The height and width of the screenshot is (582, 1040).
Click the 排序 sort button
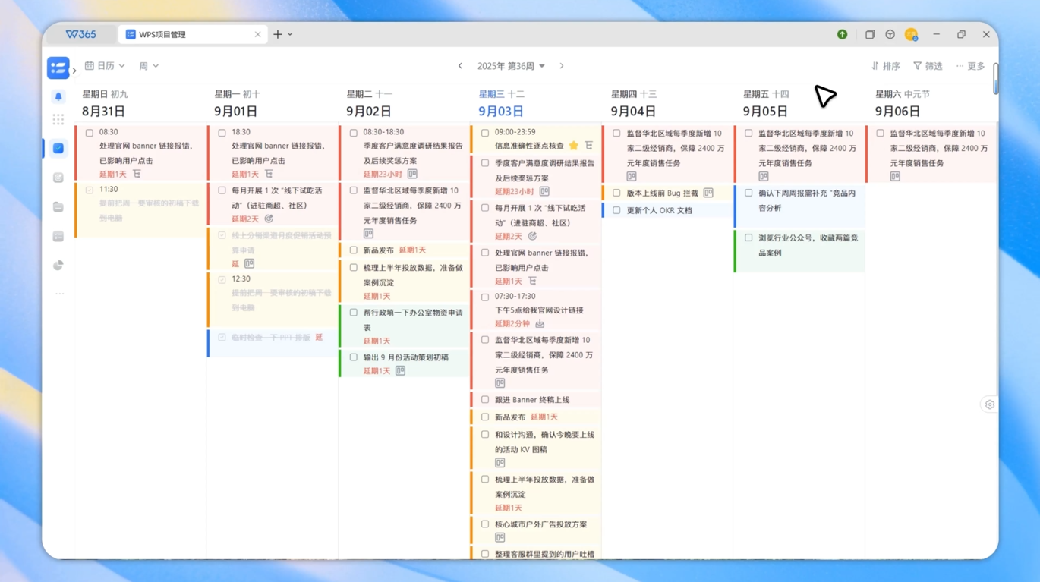pos(886,66)
